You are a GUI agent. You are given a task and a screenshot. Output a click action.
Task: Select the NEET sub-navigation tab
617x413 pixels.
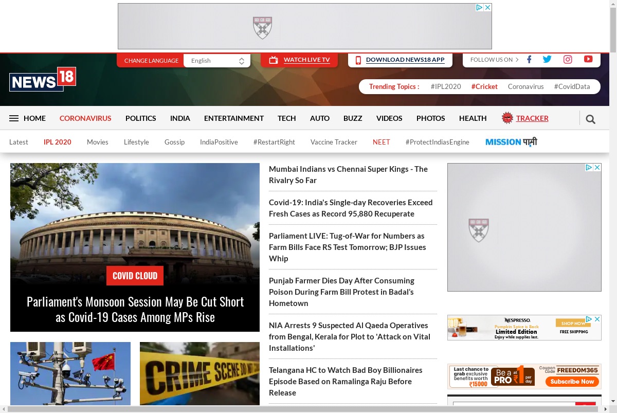click(382, 142)
